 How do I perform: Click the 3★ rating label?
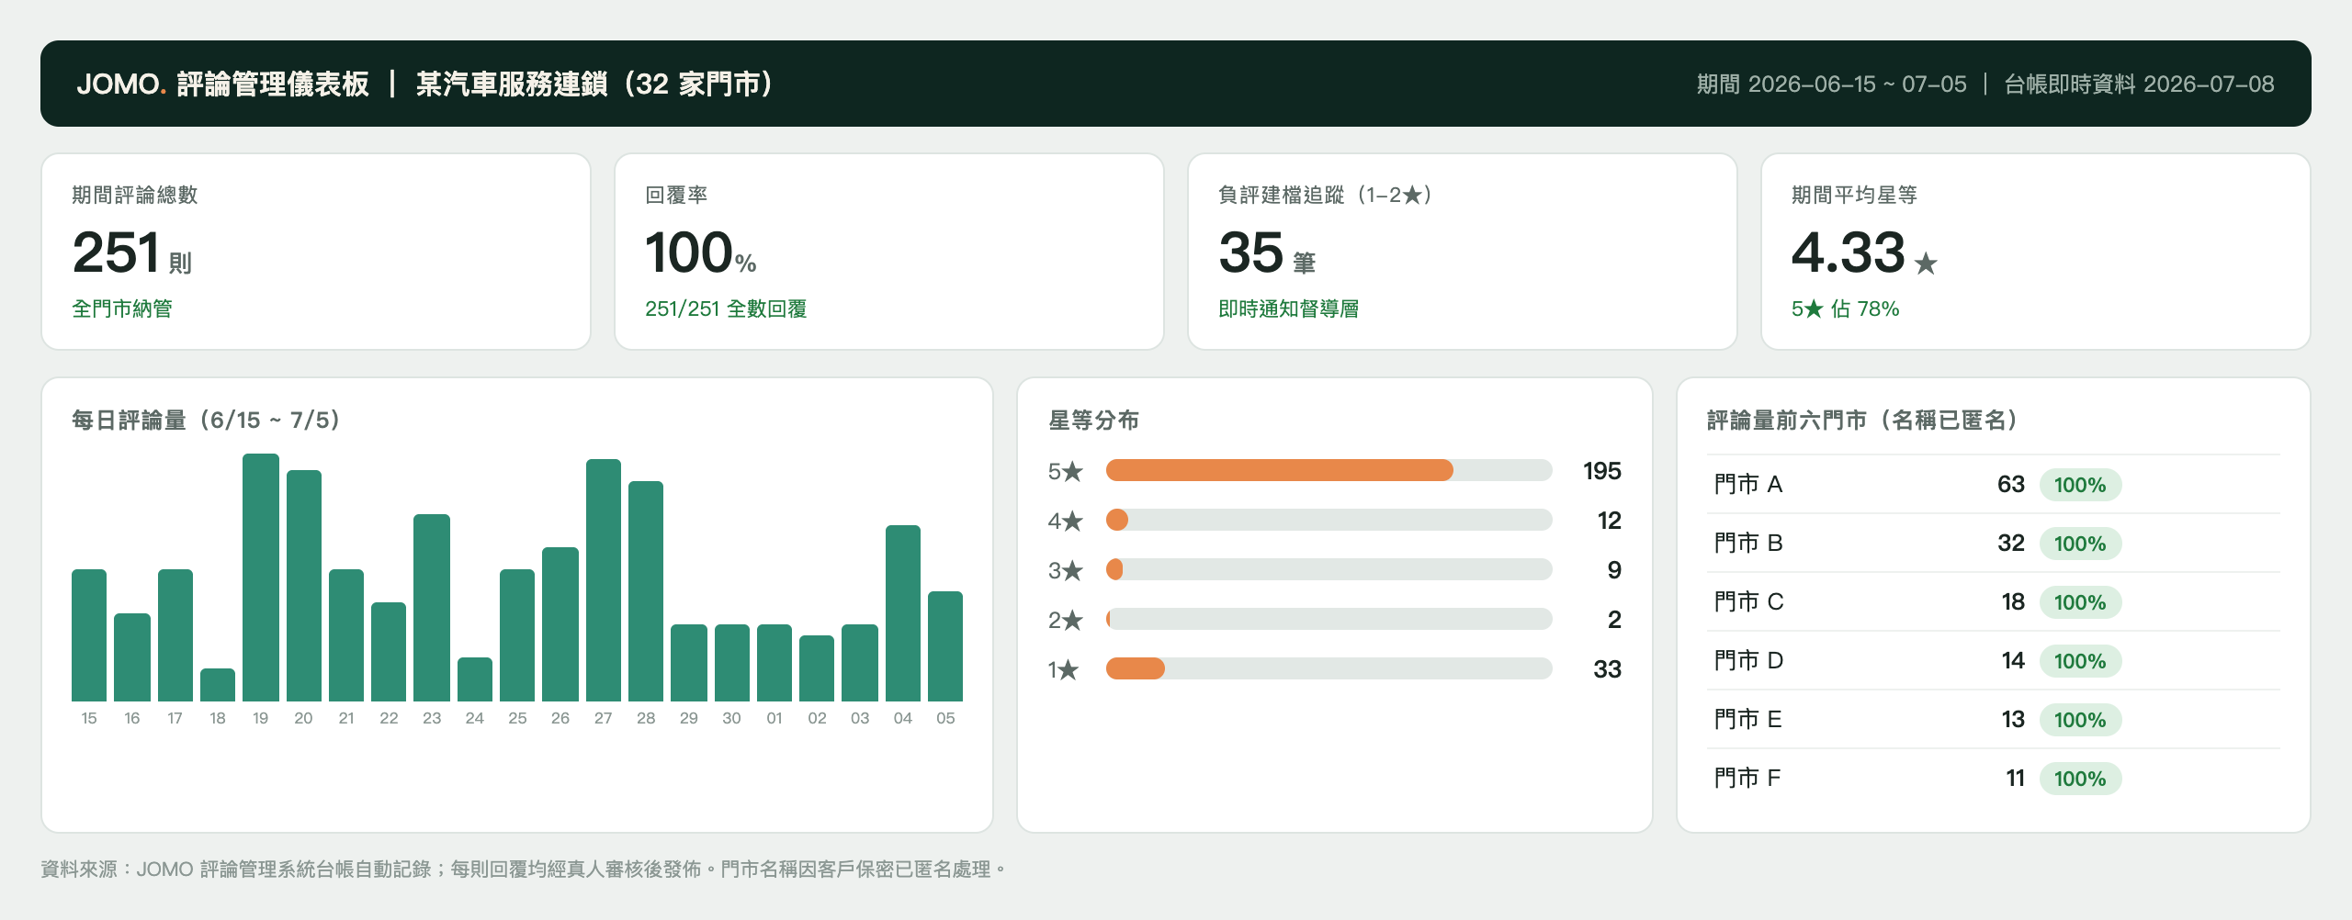tap(1066, 570)
